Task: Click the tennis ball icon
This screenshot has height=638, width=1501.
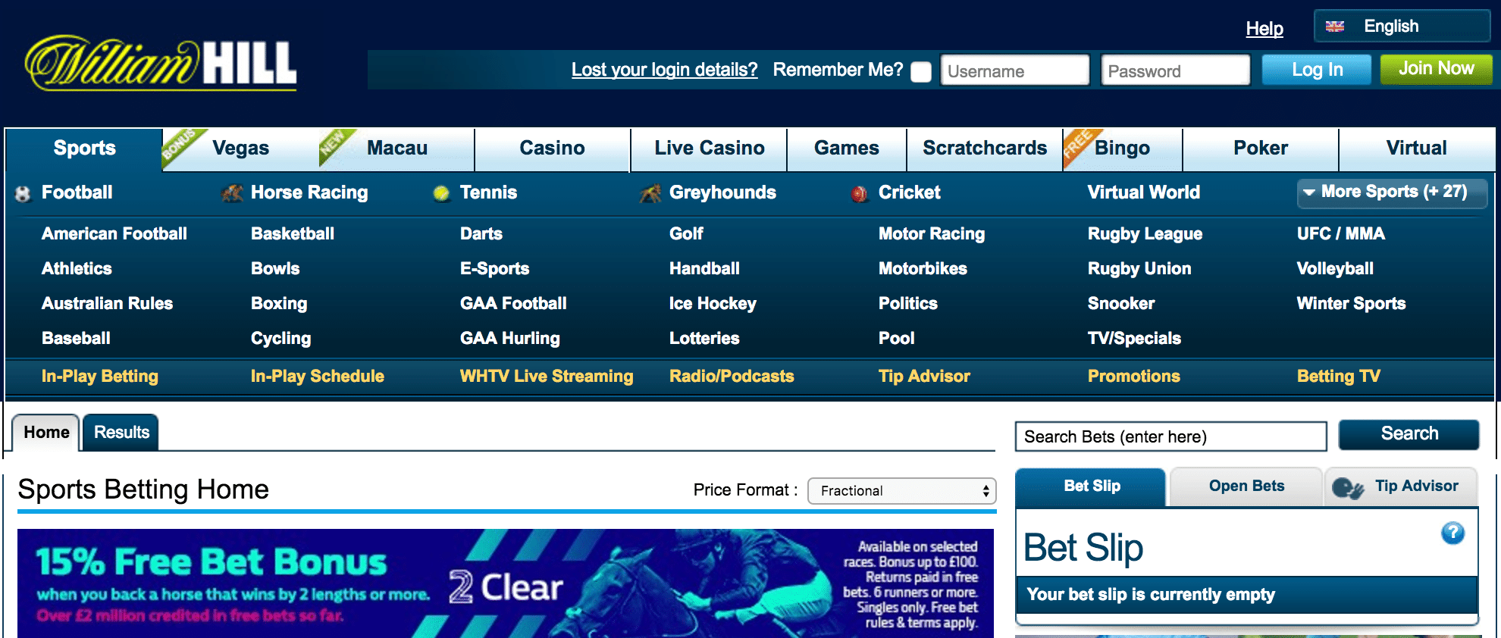Action: [x=441, y=194]
